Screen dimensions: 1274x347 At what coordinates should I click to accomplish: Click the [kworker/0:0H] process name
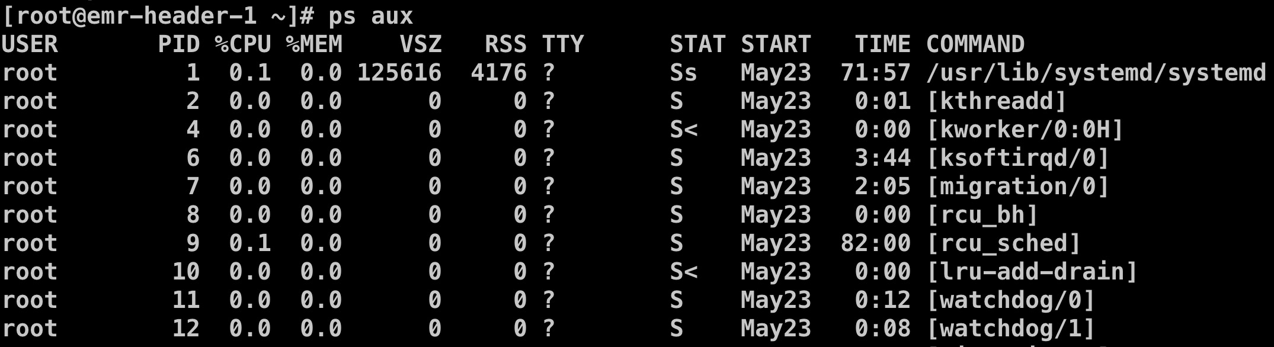tap(1025, 130)
